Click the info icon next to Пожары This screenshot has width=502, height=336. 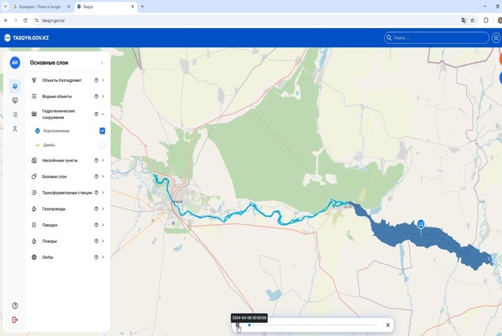[96, 241]
